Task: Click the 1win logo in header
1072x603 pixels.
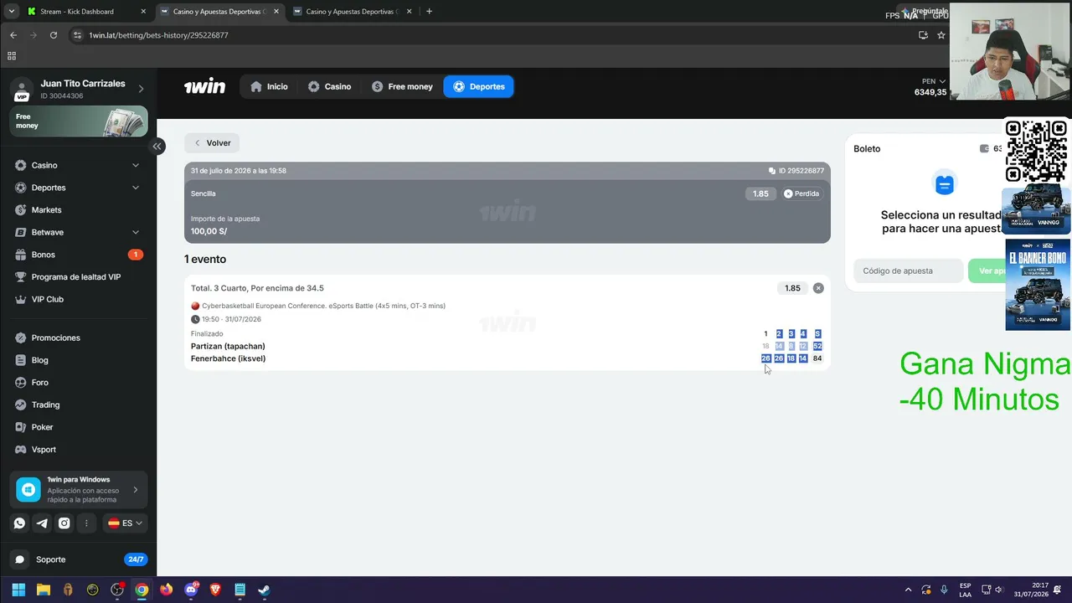Action: 205,86
